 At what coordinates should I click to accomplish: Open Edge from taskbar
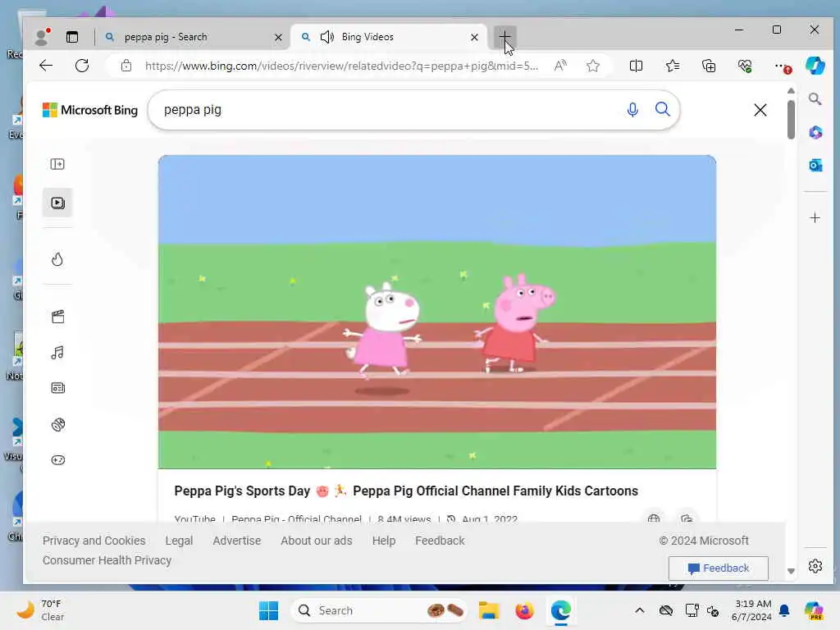pos(561,610)
